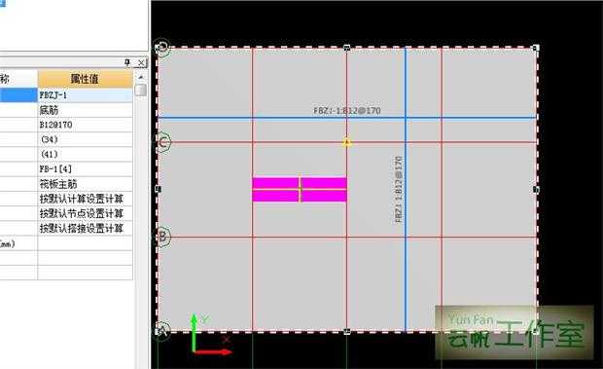This screenshot has height=369, width=603.
Task: Pin the property panel
Action: point(127,62)
